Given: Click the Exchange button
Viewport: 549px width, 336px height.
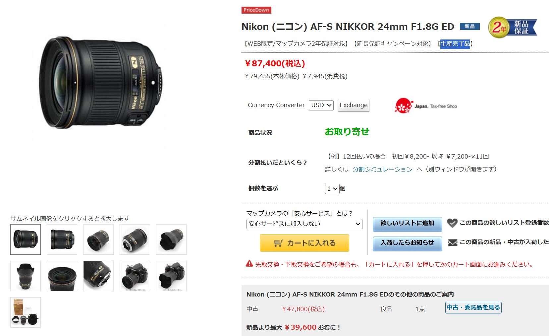Looking at the screenshot, I should (354, 105).
